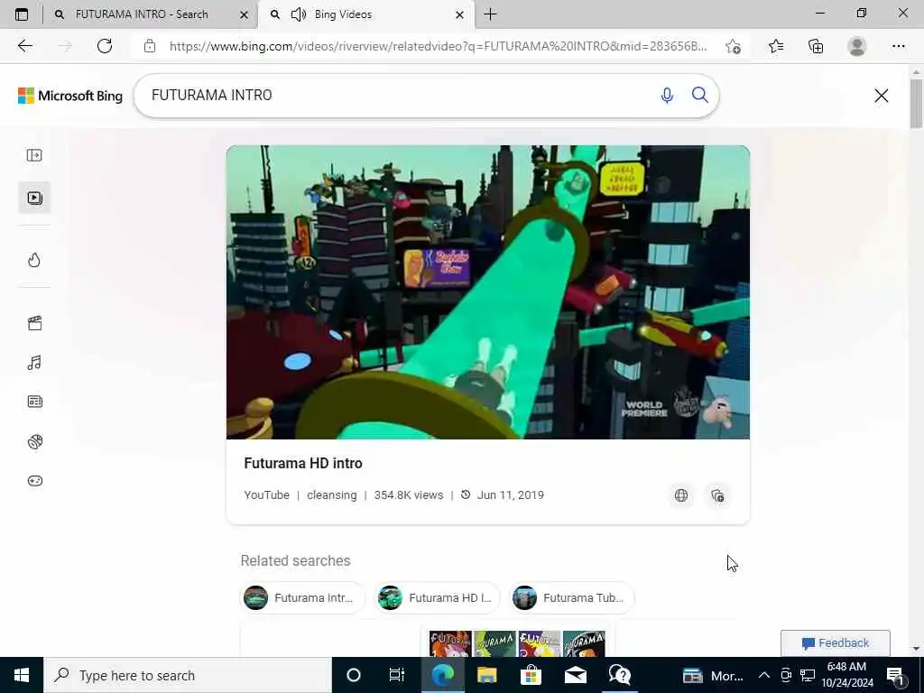Start voice search with microphone icon
The width and height of the screenshot is (924, 693).
pos(667,96)
